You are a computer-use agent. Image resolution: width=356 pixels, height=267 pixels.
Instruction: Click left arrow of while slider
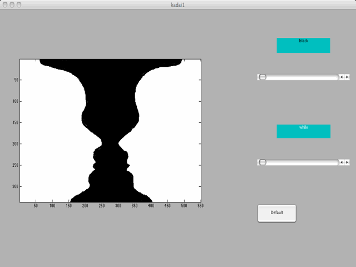[342, 162]
